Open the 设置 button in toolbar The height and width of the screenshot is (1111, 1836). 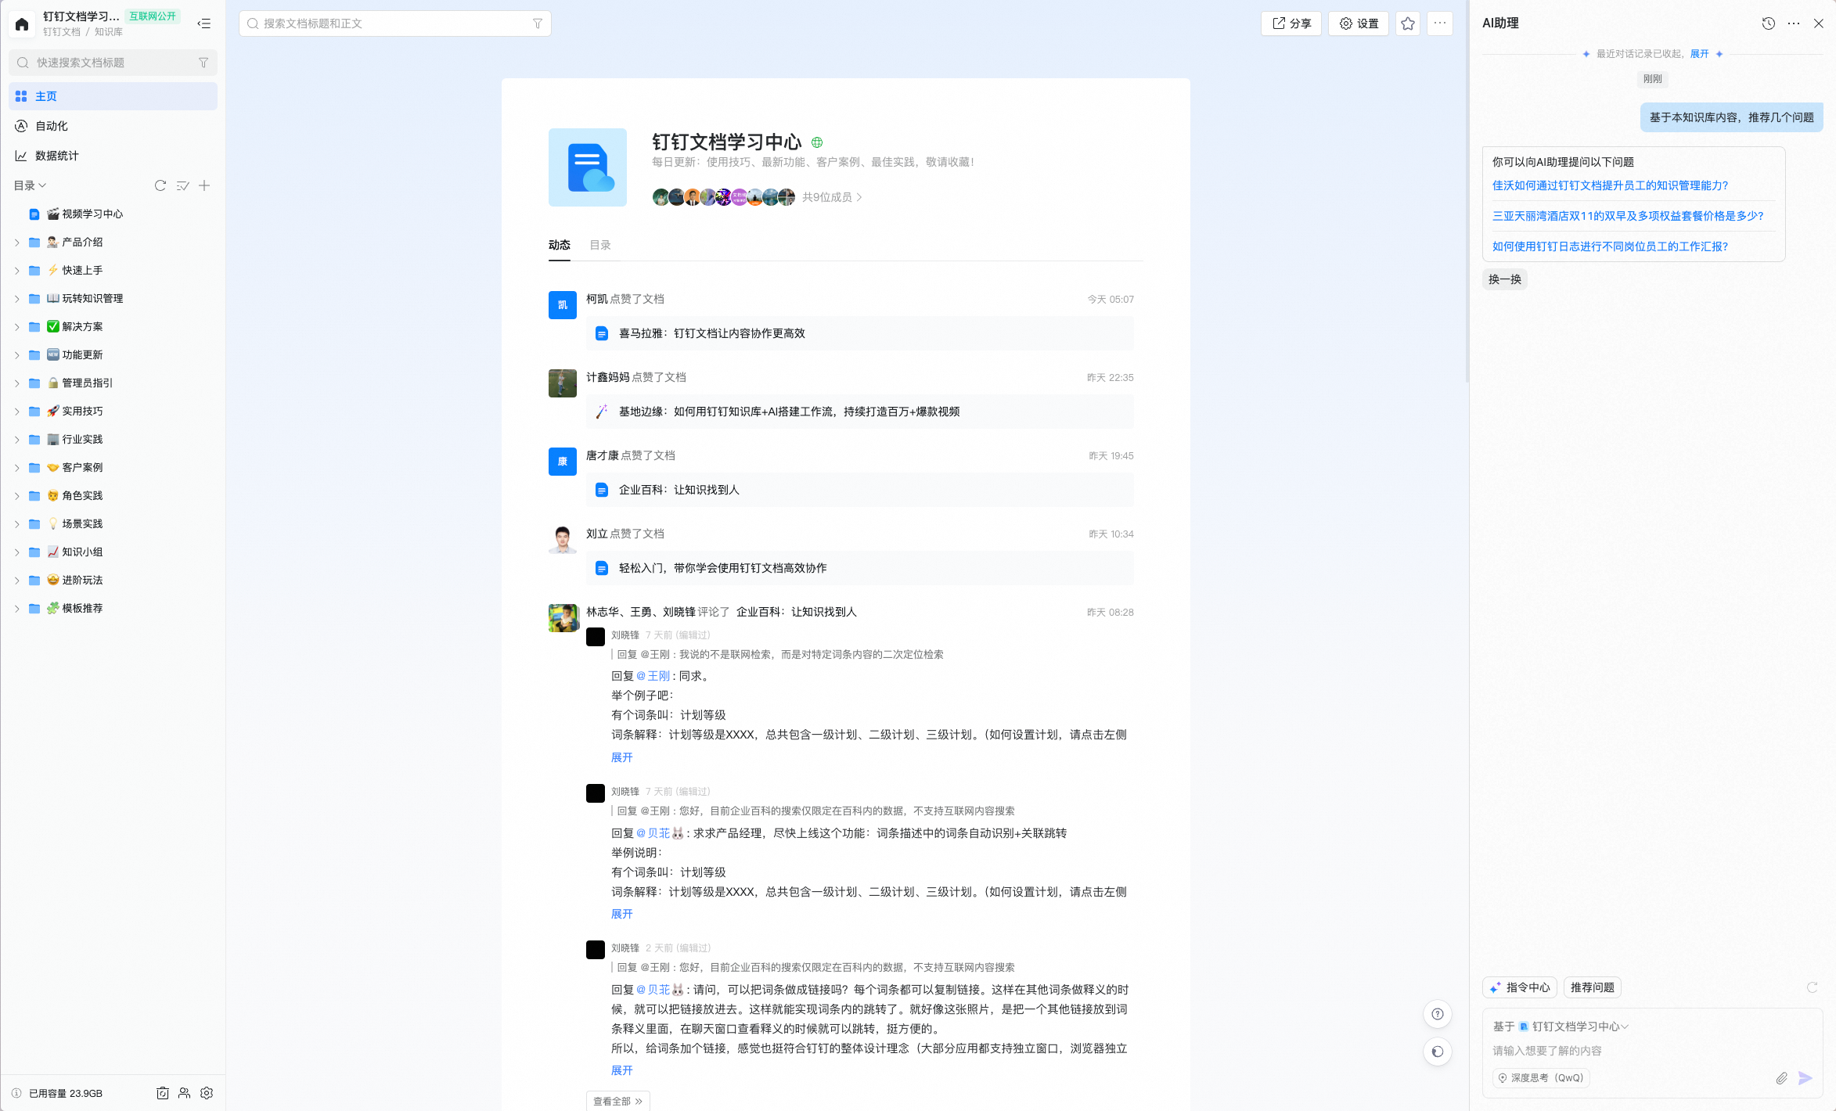click(1359, 23)
